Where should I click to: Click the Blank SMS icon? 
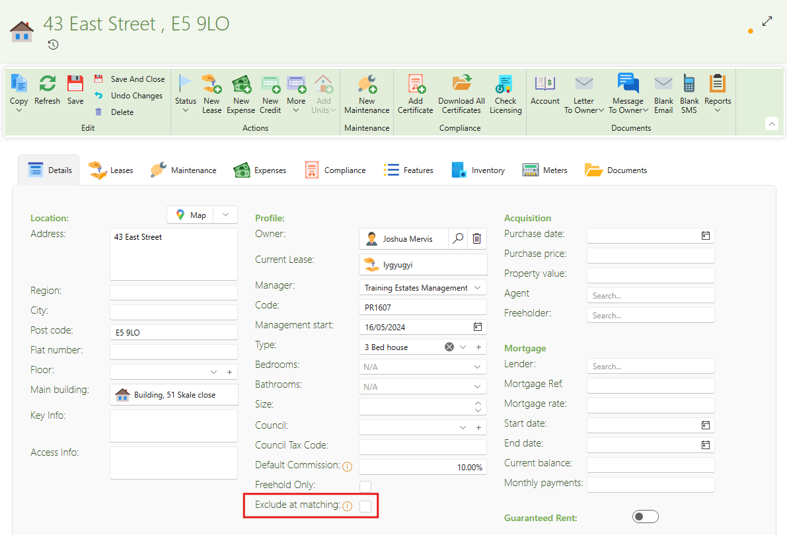click(x=689, y=84)
